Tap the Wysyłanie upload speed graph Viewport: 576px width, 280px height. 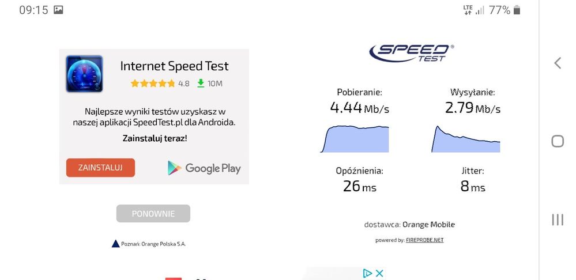(466, 139)
